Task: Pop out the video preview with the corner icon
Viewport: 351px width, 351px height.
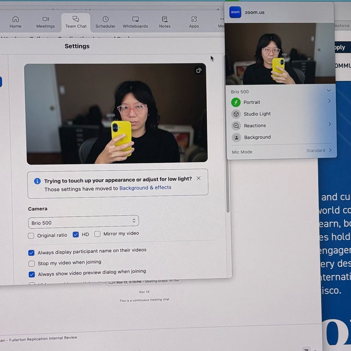Action: (x=199, y=71)
